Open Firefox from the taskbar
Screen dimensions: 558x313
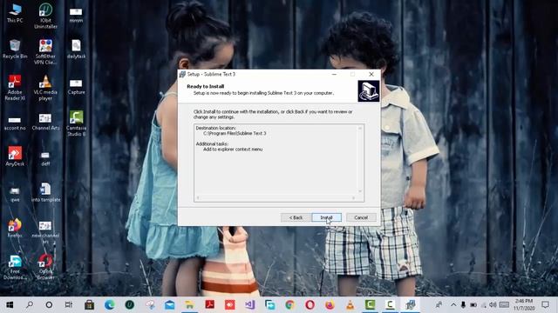[x=330, y=304]
